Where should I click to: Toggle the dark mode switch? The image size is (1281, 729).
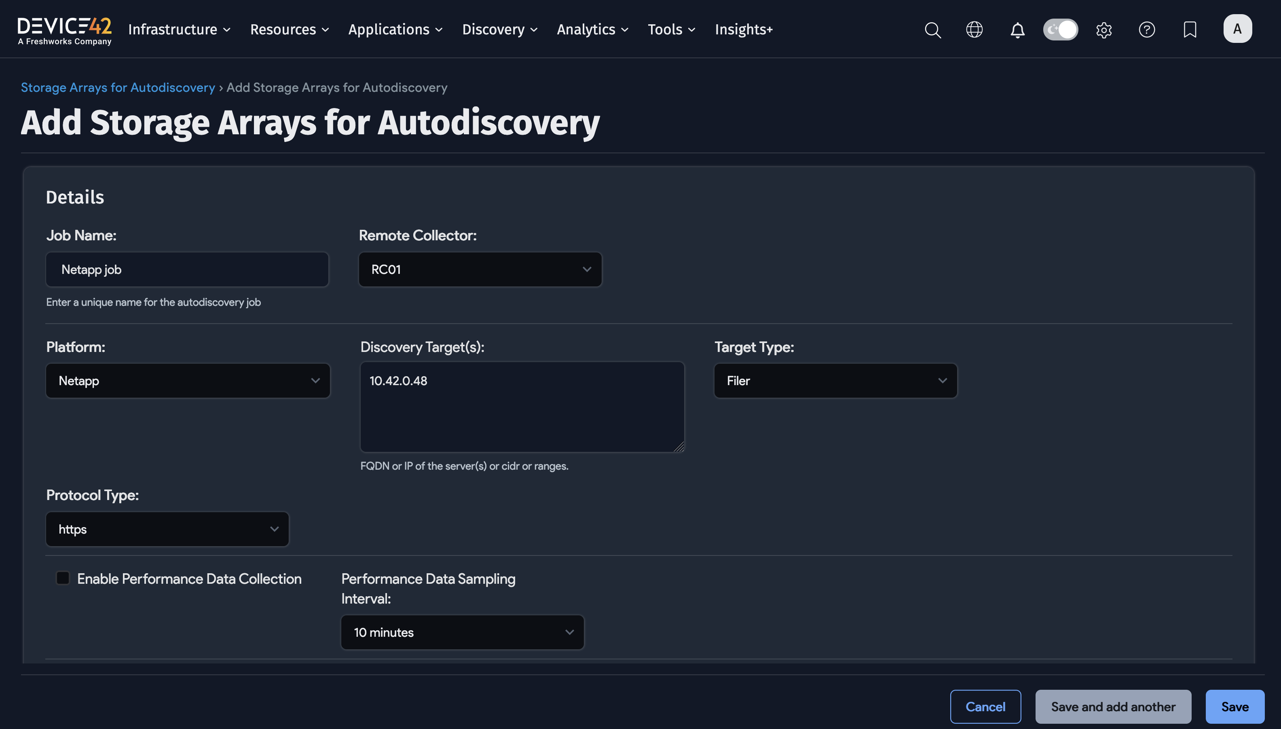click(x=1060, y=30)
